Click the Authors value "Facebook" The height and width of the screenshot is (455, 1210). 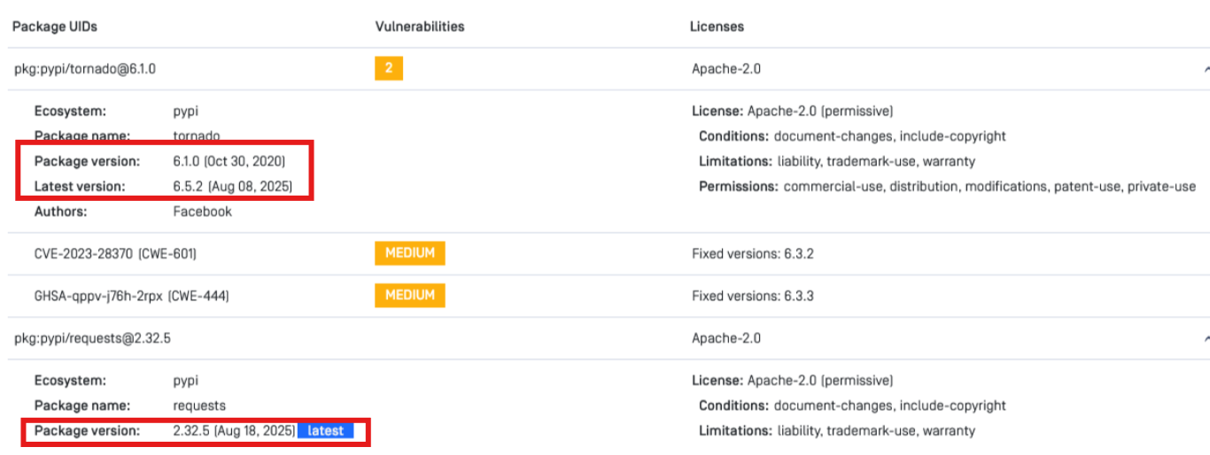click(202, 212)
